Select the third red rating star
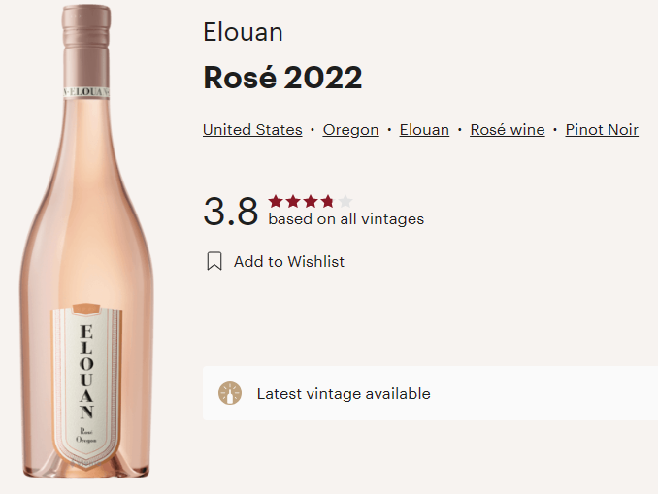The height and width of the screenshot is (494, 658). 311,202
